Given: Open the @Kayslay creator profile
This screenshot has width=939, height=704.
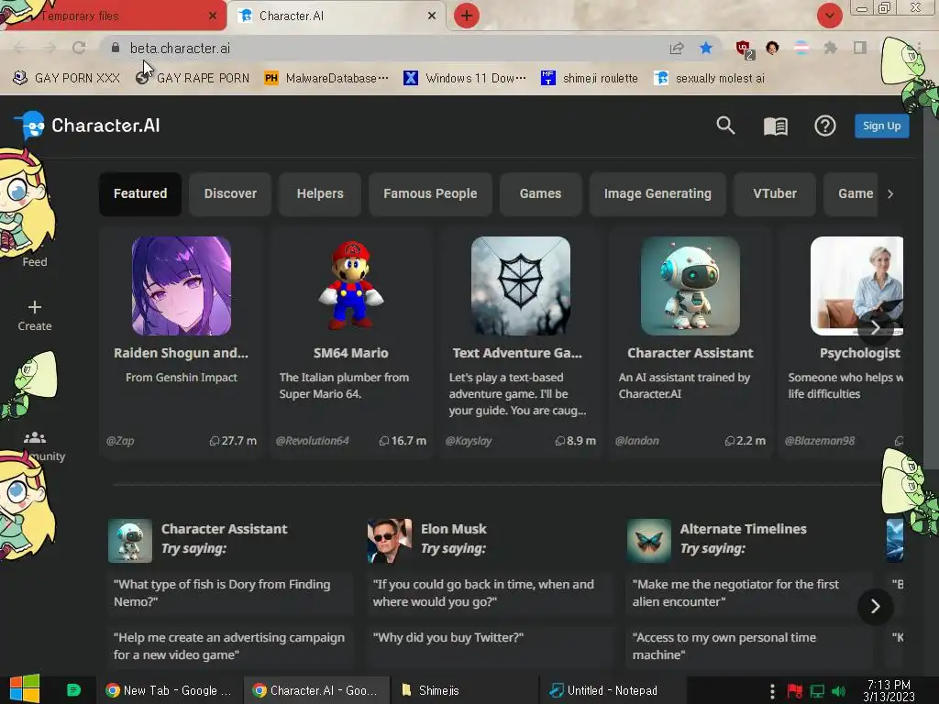Looking at the screenshot, I should coord(469,441).
